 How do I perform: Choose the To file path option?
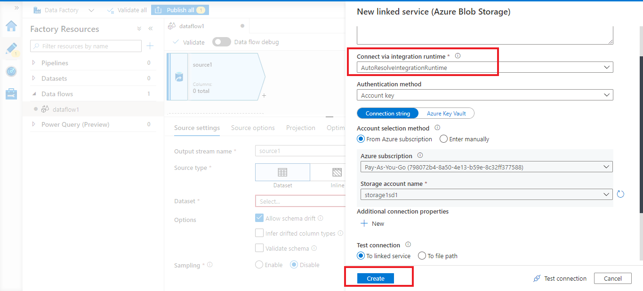422,256
